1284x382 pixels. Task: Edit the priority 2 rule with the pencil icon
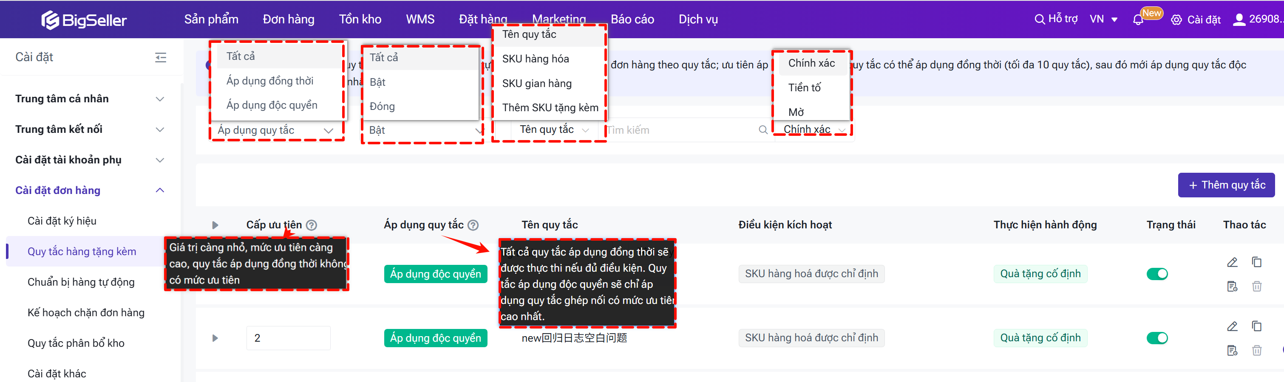1232,327
